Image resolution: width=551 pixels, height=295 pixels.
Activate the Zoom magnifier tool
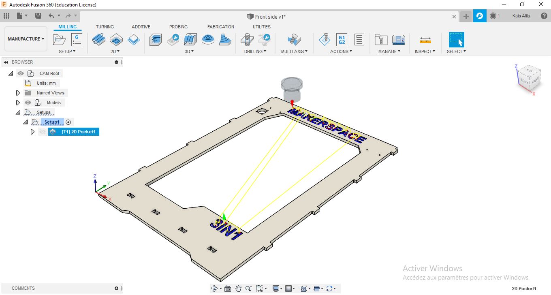pyautogui.click(x=248, y=289)
